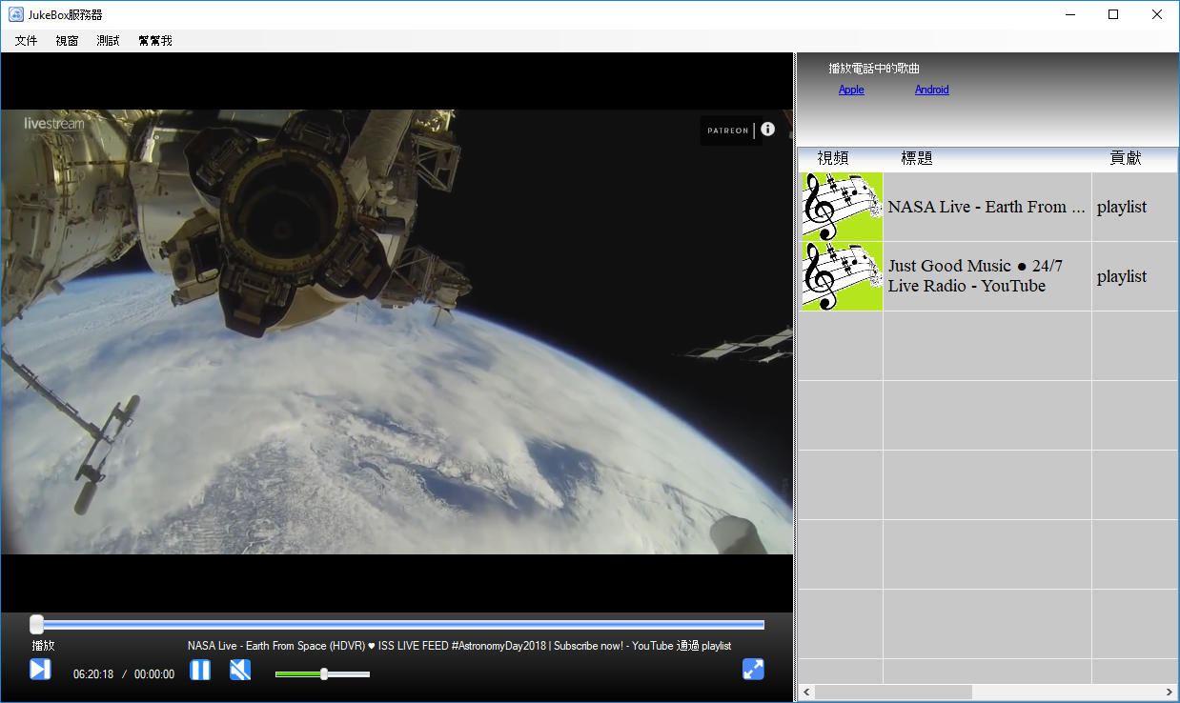Image resolution: width=1180 pixels, height=703 pixels.
Task: Open the 幫幫我 menu
Action: coord(154,41)
